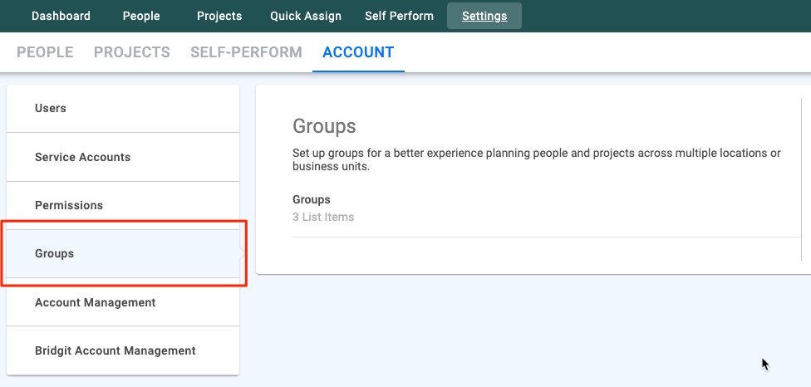Select the active ACCOUNT settings tab
Viewport: 811px width, 387px height.
[x=358, y=52]
